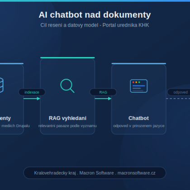Click footer Kralovehradecky kraj Macron Software bar
This screenshot has height=190, width=190.
click(95, 173)
